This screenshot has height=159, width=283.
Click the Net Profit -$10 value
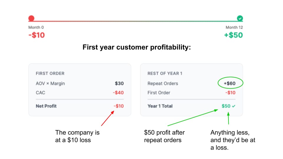pos(118,106)
